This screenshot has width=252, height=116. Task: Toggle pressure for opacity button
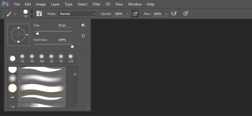tap(135, 14)
